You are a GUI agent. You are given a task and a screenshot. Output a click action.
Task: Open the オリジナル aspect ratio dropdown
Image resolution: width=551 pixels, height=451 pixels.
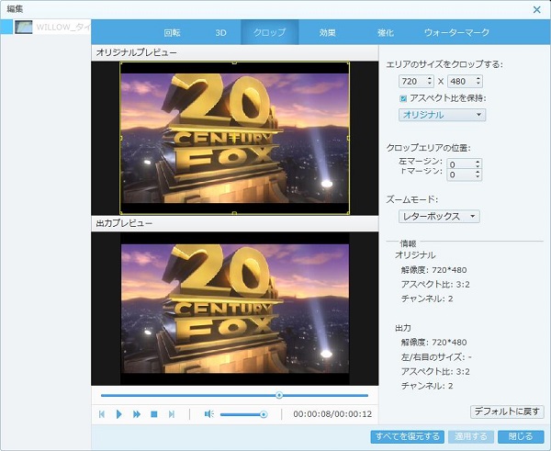coord(442,115)
